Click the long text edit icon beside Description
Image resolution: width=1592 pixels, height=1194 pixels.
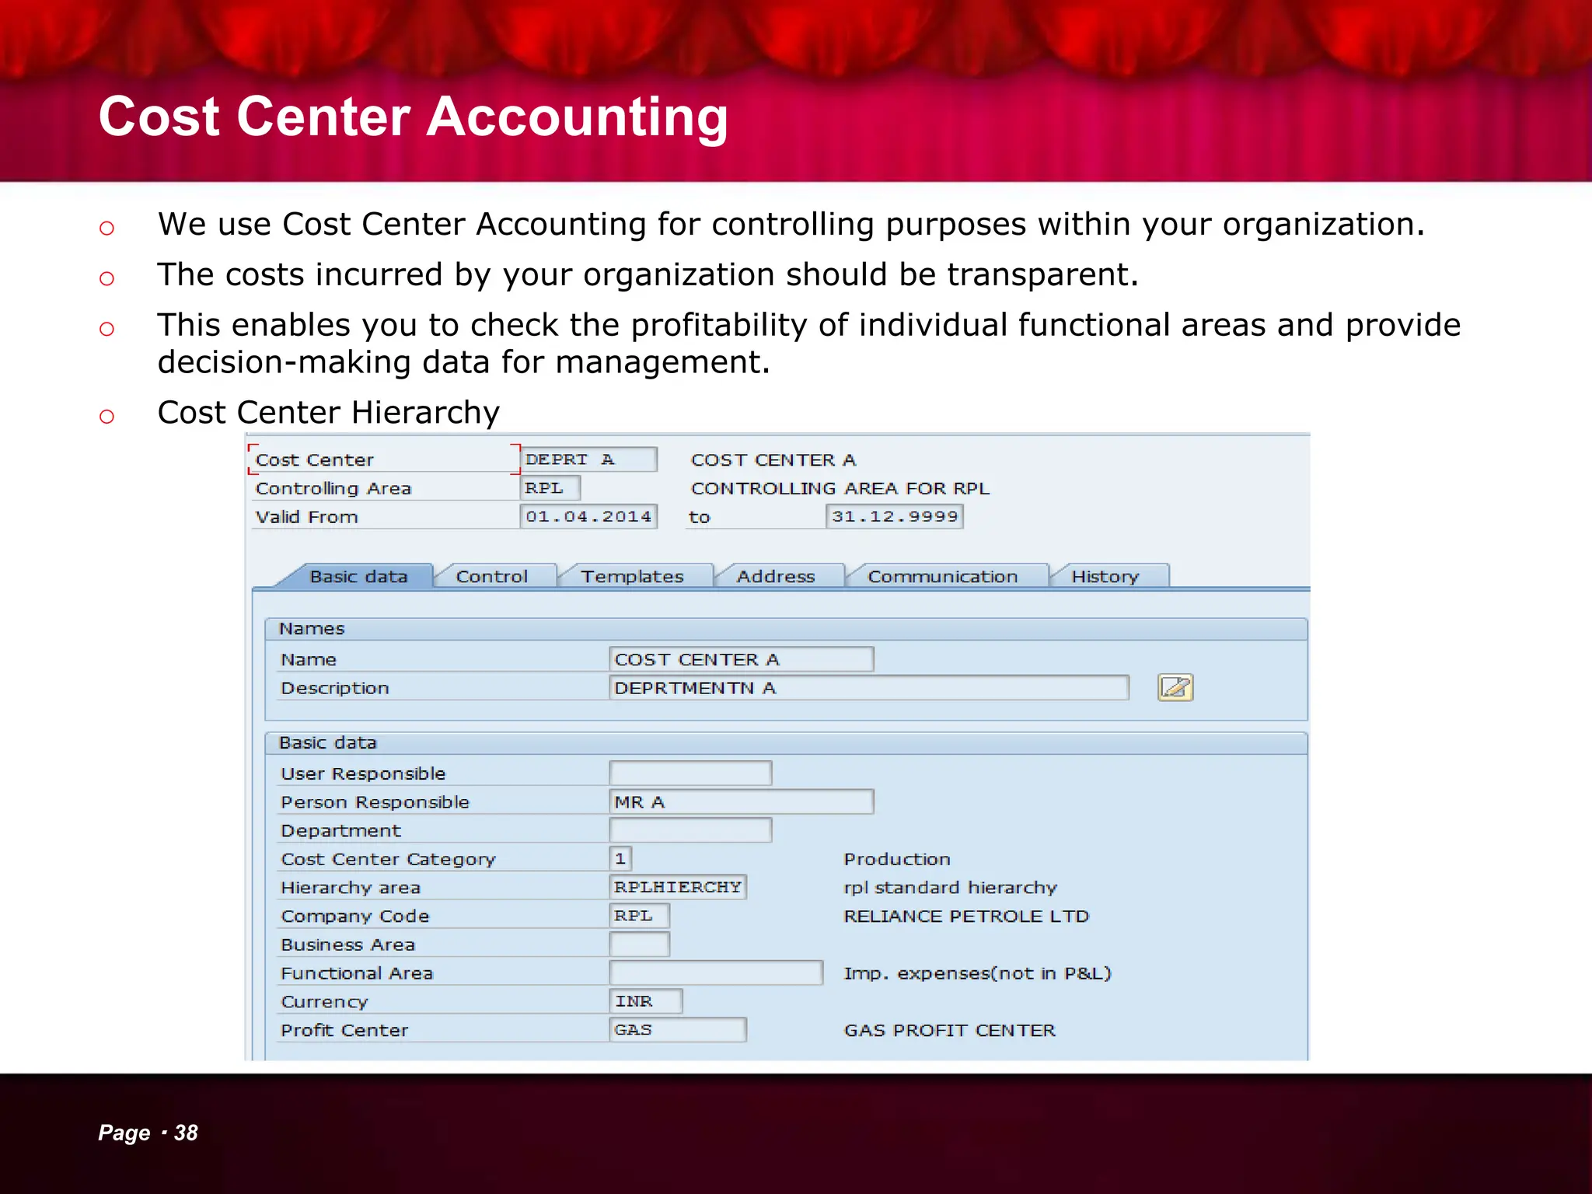pyautogui.click(x=1175, y=687)
